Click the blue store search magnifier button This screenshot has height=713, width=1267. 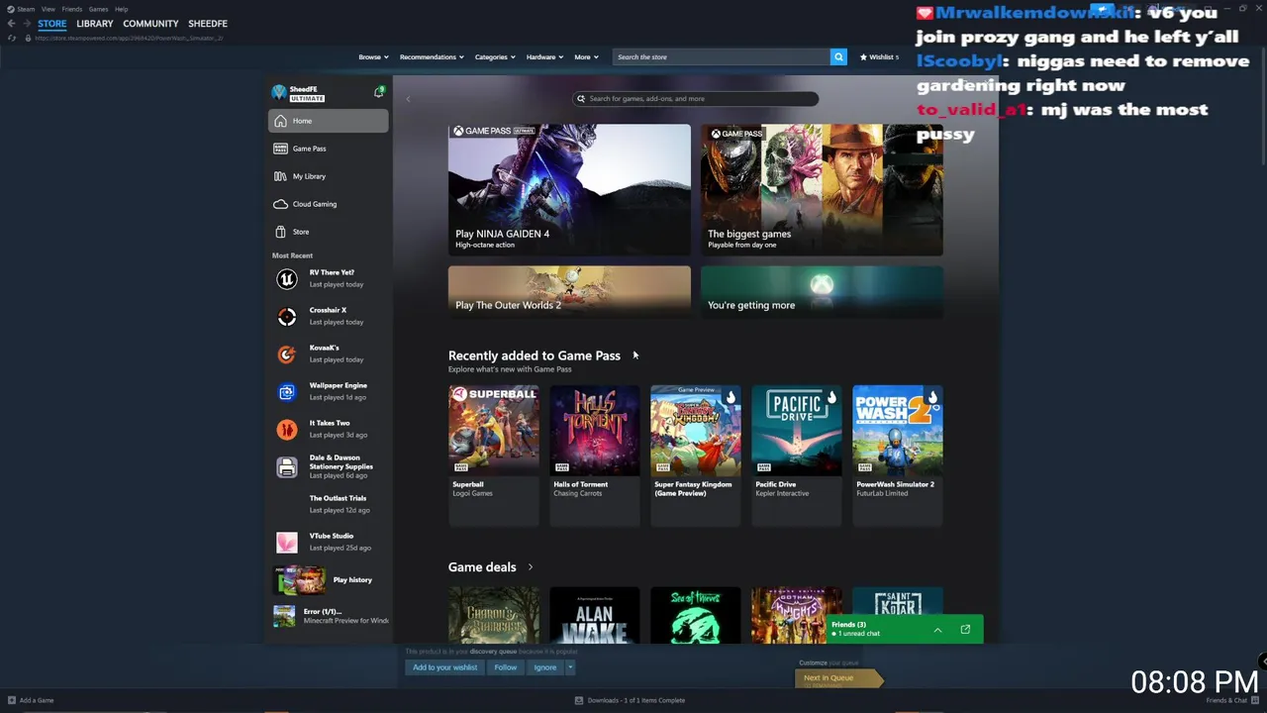click(x=838, y=57)
